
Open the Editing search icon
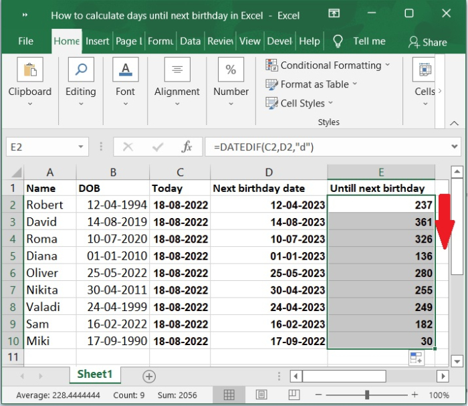click(x=80, y=70)
